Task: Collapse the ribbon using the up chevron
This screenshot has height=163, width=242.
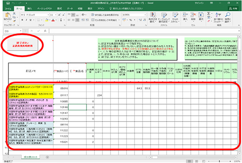Action: (239, 25)
